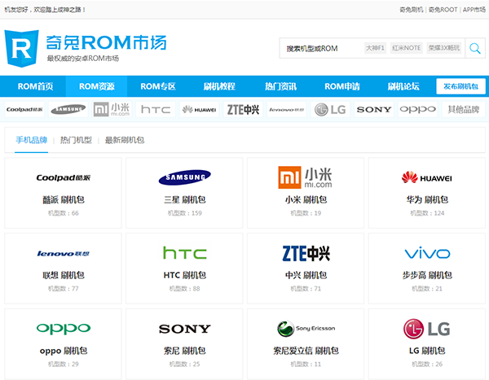
Task: Click the 红米NOTE search suggestion tag
Action: point(407,48)
